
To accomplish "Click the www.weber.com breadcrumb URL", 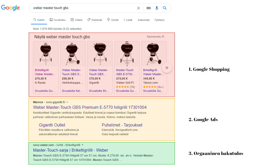I will [43, 145].
